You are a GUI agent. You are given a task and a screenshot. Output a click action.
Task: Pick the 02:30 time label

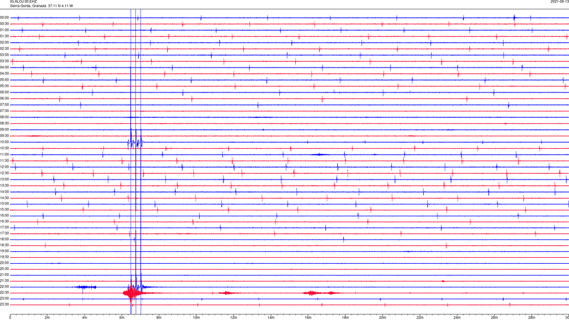(5, 49)
